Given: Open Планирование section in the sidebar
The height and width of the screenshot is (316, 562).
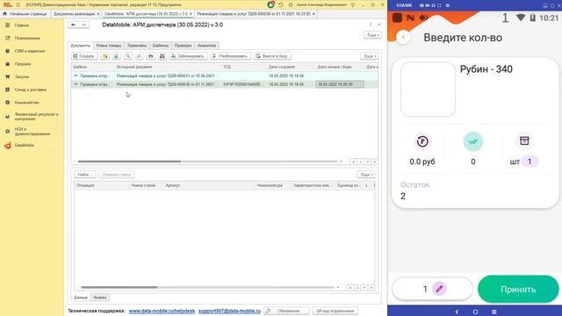Looking at the screenshot, I should click(27, 39).
